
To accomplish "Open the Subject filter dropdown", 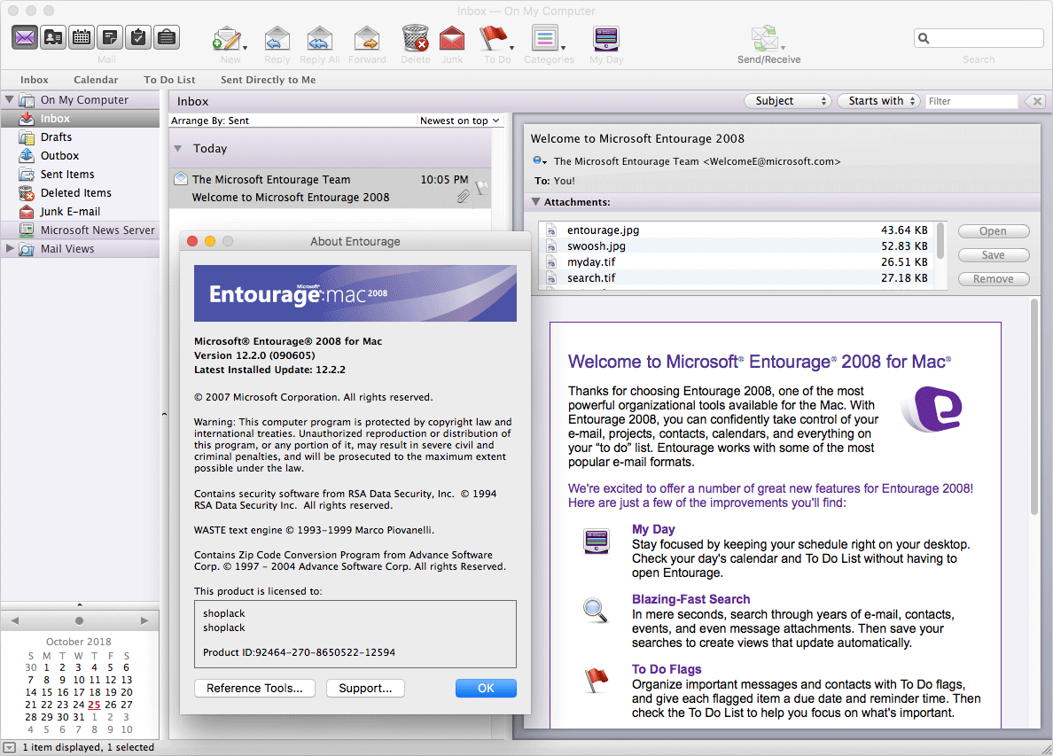I will (x=788, y=101).
